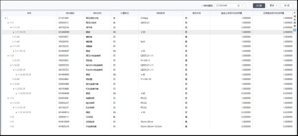Open the 更多 dropdown
Viewport: 298px width, 136px height.
coord(273,6)
